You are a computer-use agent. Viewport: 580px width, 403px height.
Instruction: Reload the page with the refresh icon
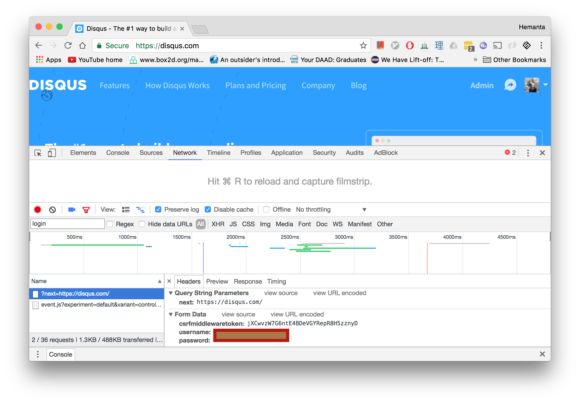[x=68, y=45]
